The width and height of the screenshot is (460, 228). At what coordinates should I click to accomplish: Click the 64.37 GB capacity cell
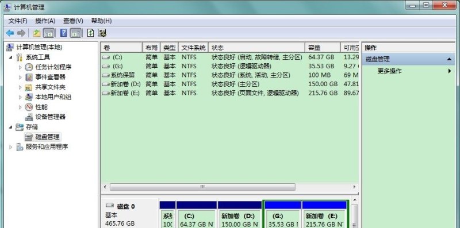321,57
